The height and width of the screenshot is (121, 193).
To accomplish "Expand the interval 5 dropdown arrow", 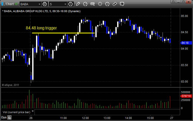I will [65, 4].
